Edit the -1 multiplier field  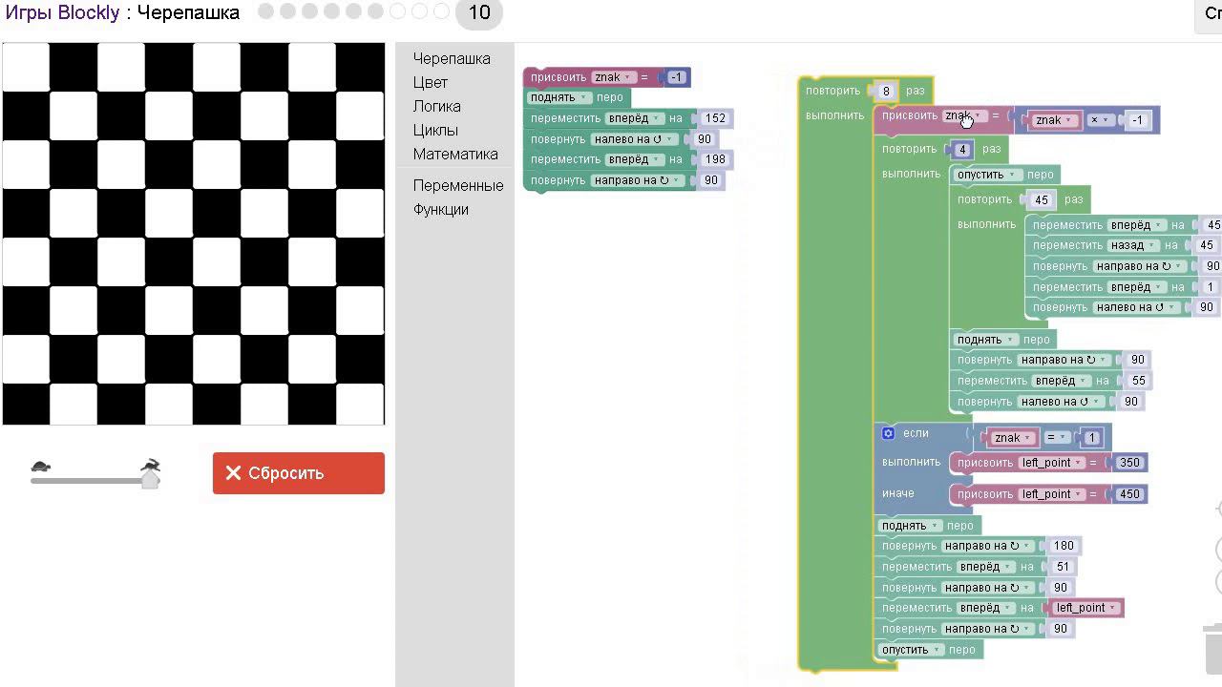pos(1137,120)
